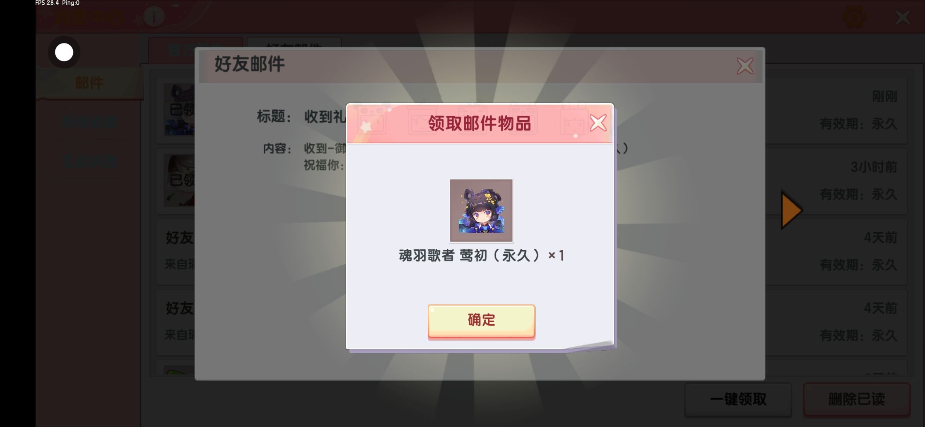Open the mail from 3小时前
The width and height of the screenshot is (925, 427).
coord(531,181)
